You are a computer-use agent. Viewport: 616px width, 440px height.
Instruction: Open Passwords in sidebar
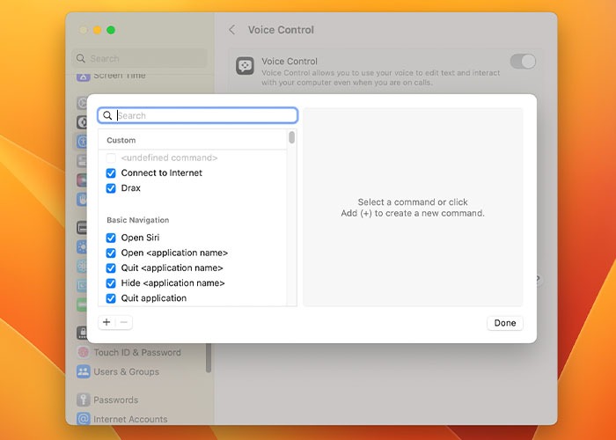(x=115, y=400)
